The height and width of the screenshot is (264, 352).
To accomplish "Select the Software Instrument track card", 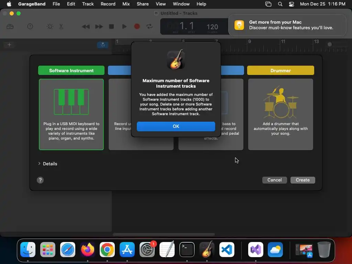I will pyautogui.click(x=71, y=114).
